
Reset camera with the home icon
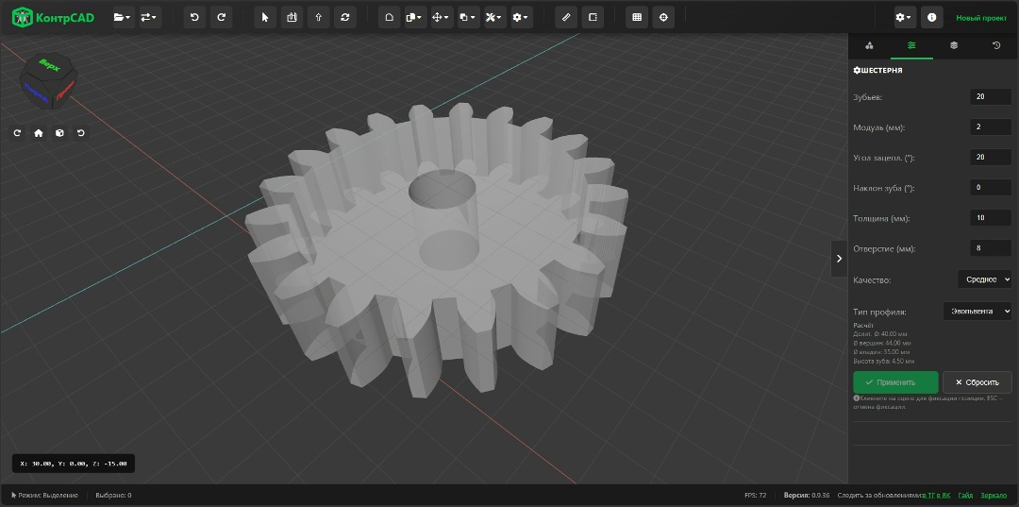[x=39, y=132]
